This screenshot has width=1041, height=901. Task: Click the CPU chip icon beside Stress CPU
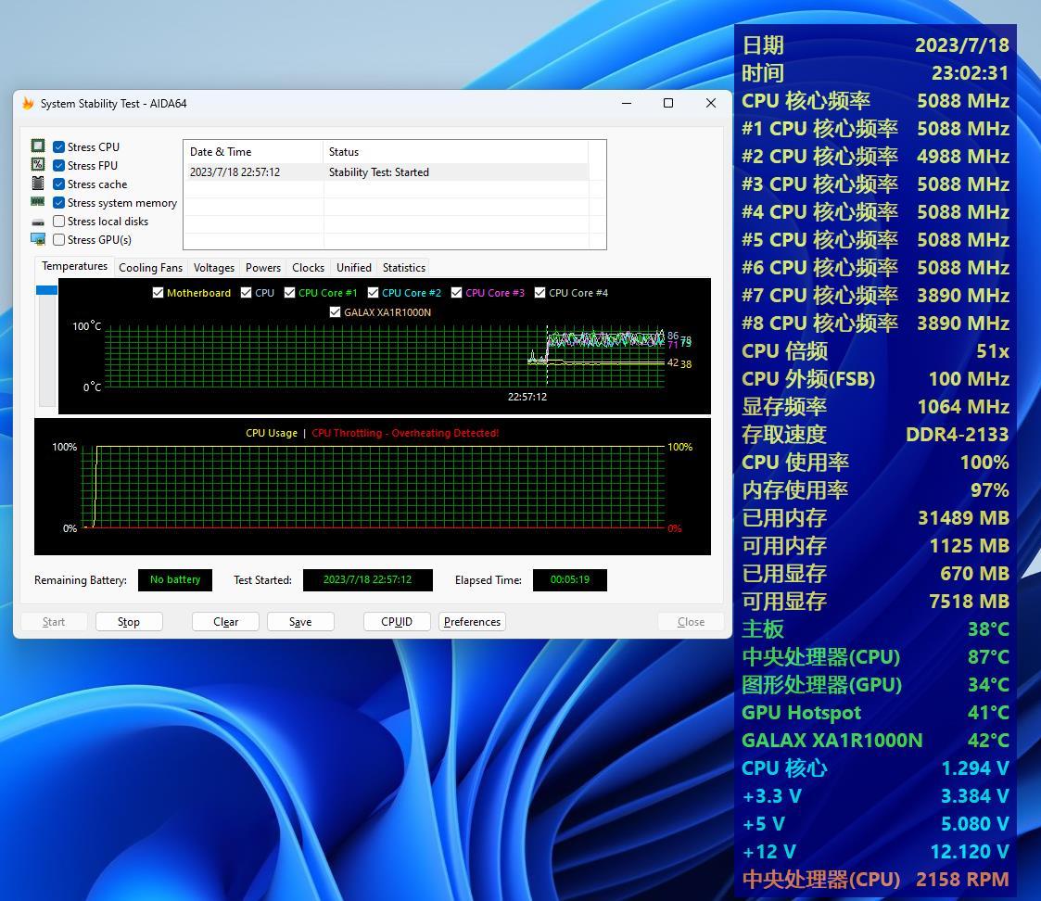tap(38, 146)
